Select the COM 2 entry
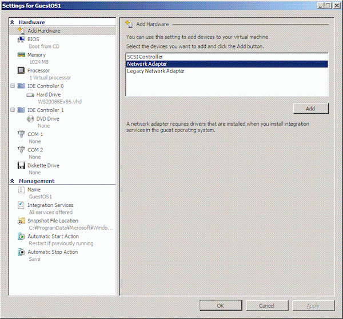 (x=35, y=150)
